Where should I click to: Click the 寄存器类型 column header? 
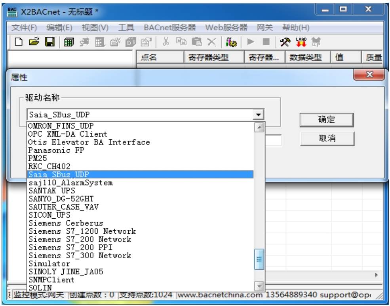[214, 57]
